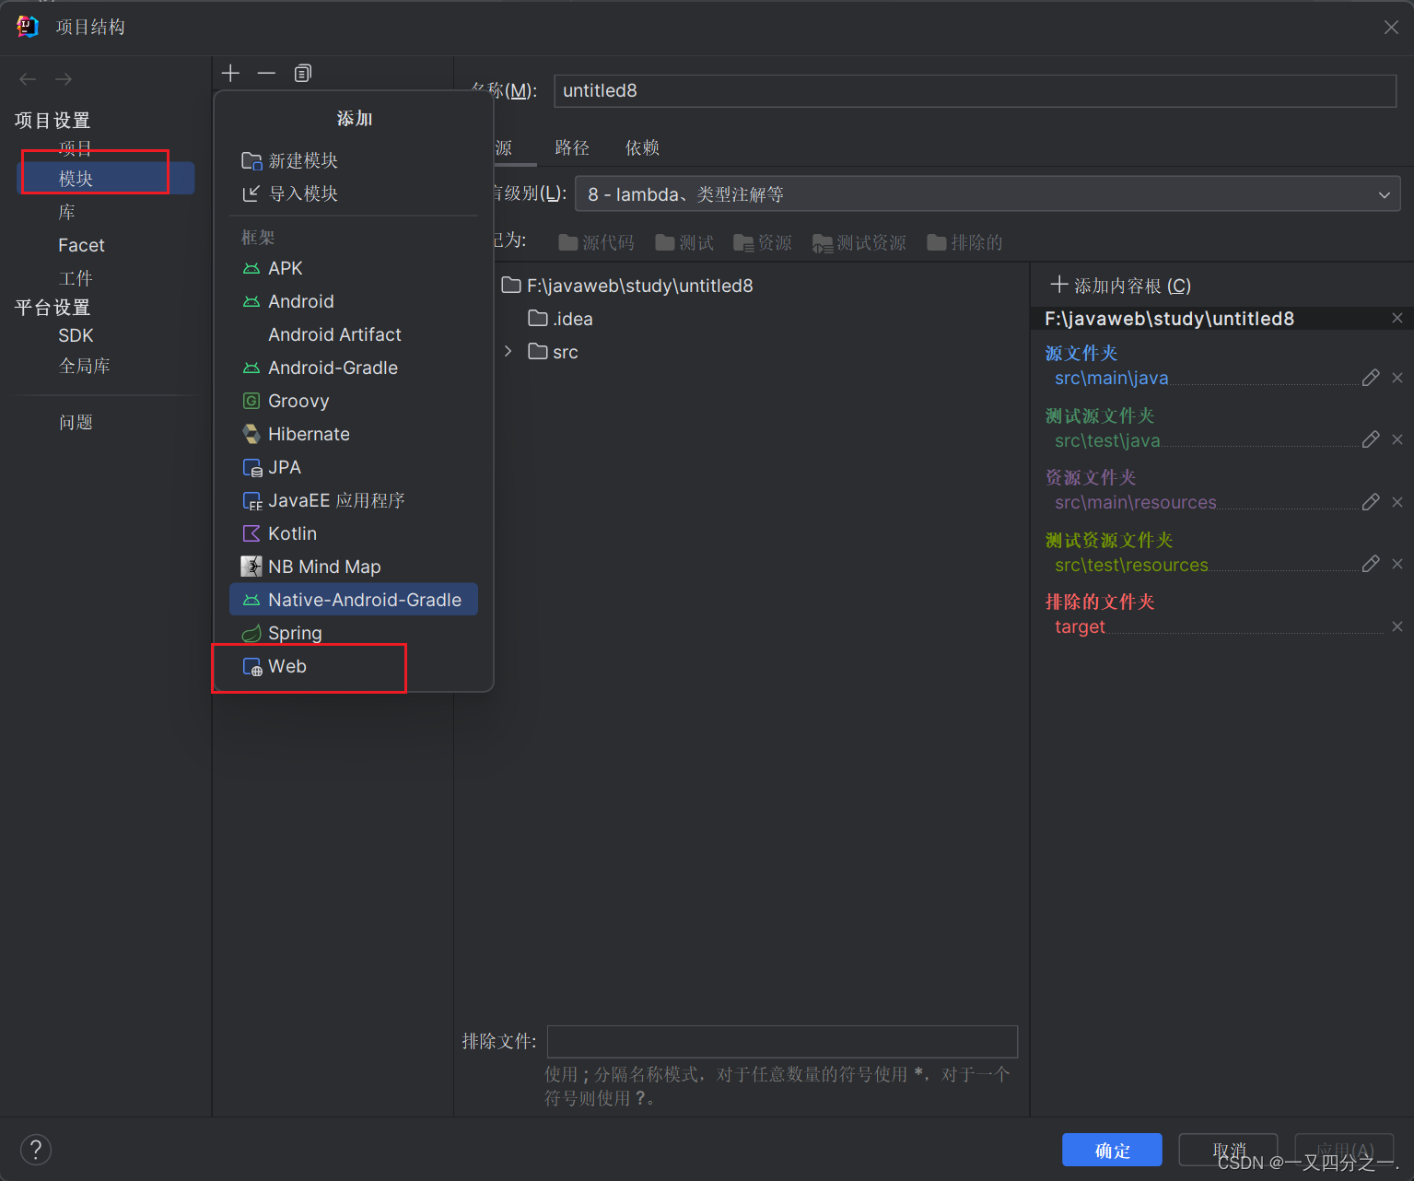Navigate forward with the right arrow

tap(64, 79)
